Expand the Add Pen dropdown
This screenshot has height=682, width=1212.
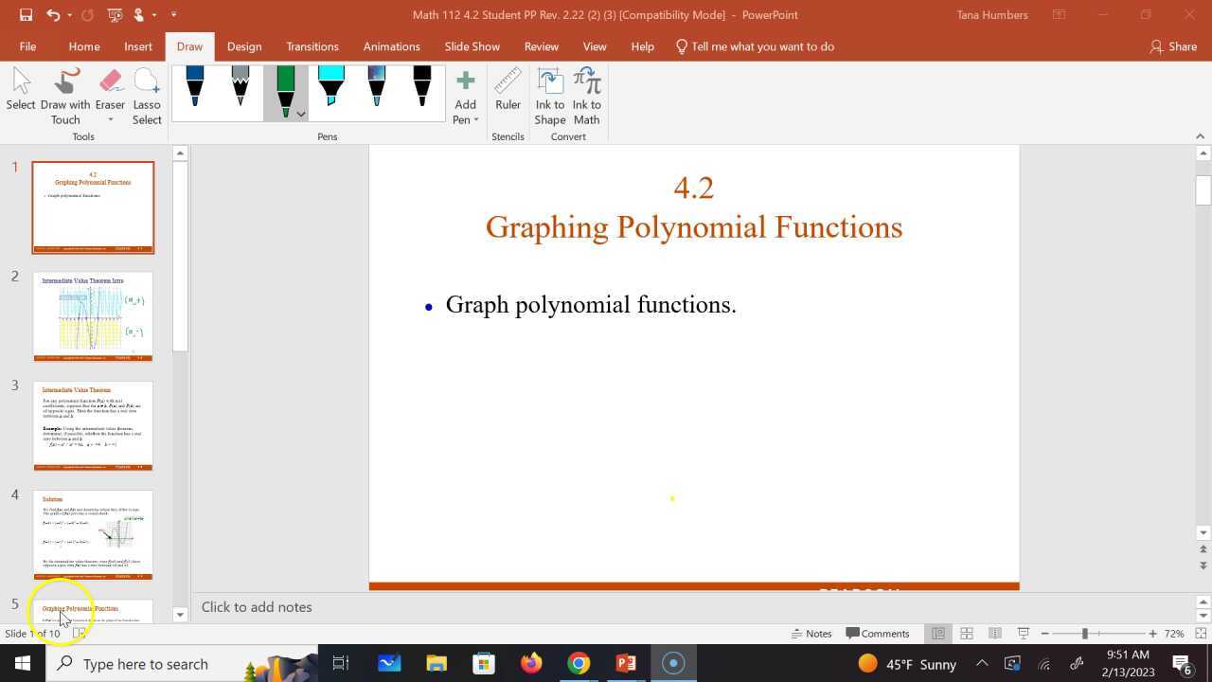point(465,119)
